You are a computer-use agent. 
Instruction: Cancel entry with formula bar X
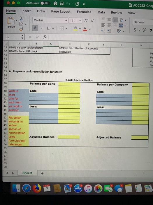[x=30, y=37]
